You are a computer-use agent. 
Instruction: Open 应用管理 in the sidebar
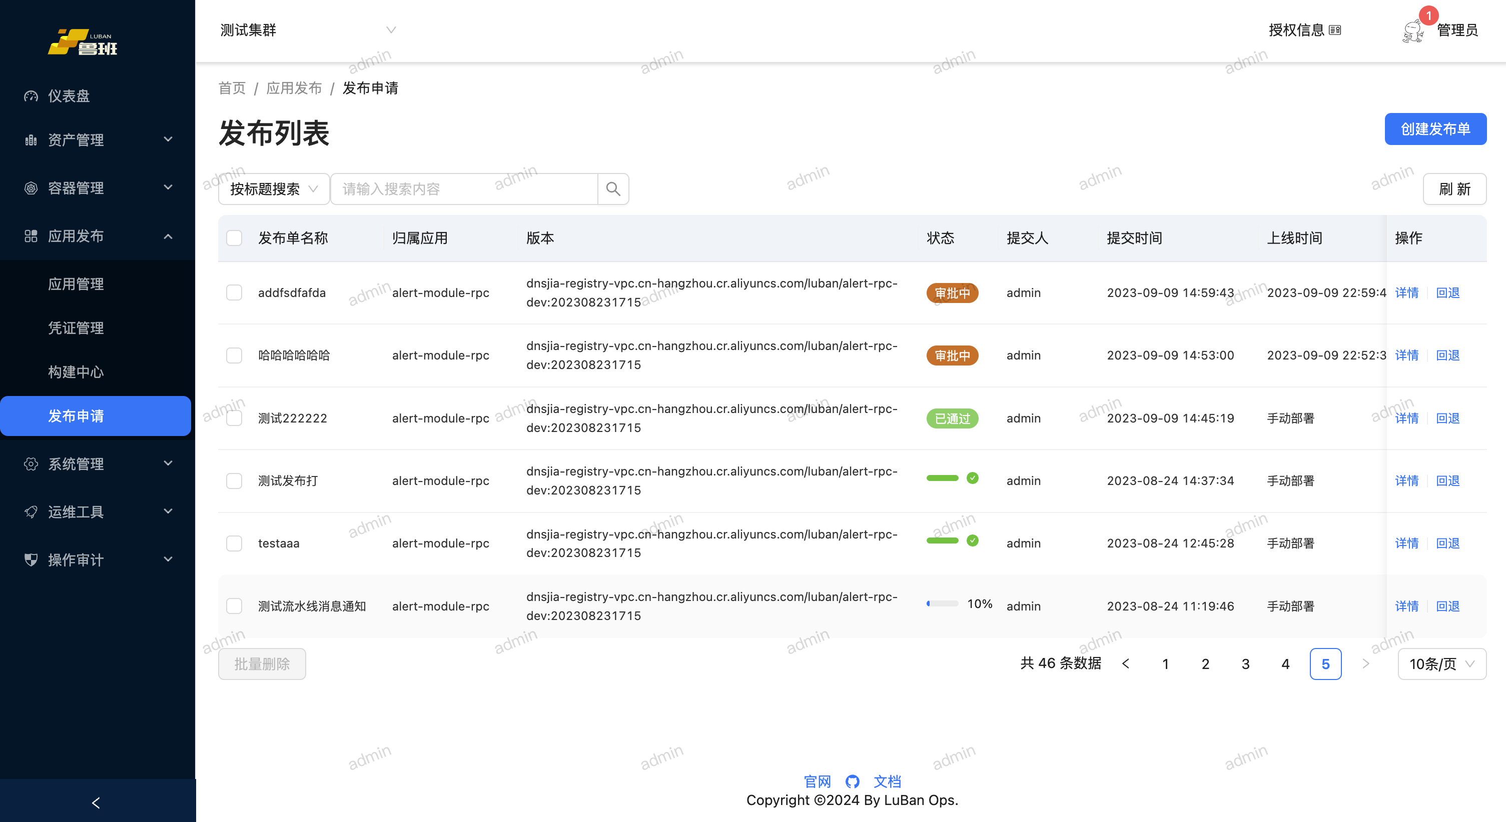[76, 284]
